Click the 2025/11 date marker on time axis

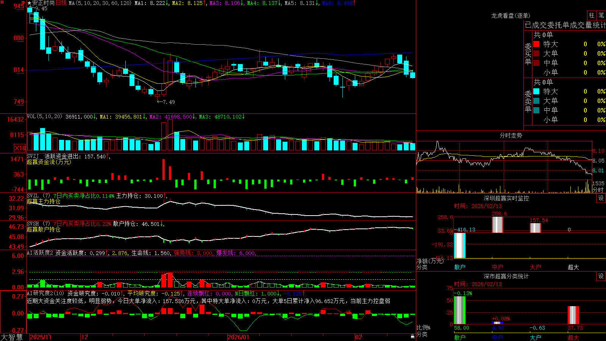coord(41,337)
